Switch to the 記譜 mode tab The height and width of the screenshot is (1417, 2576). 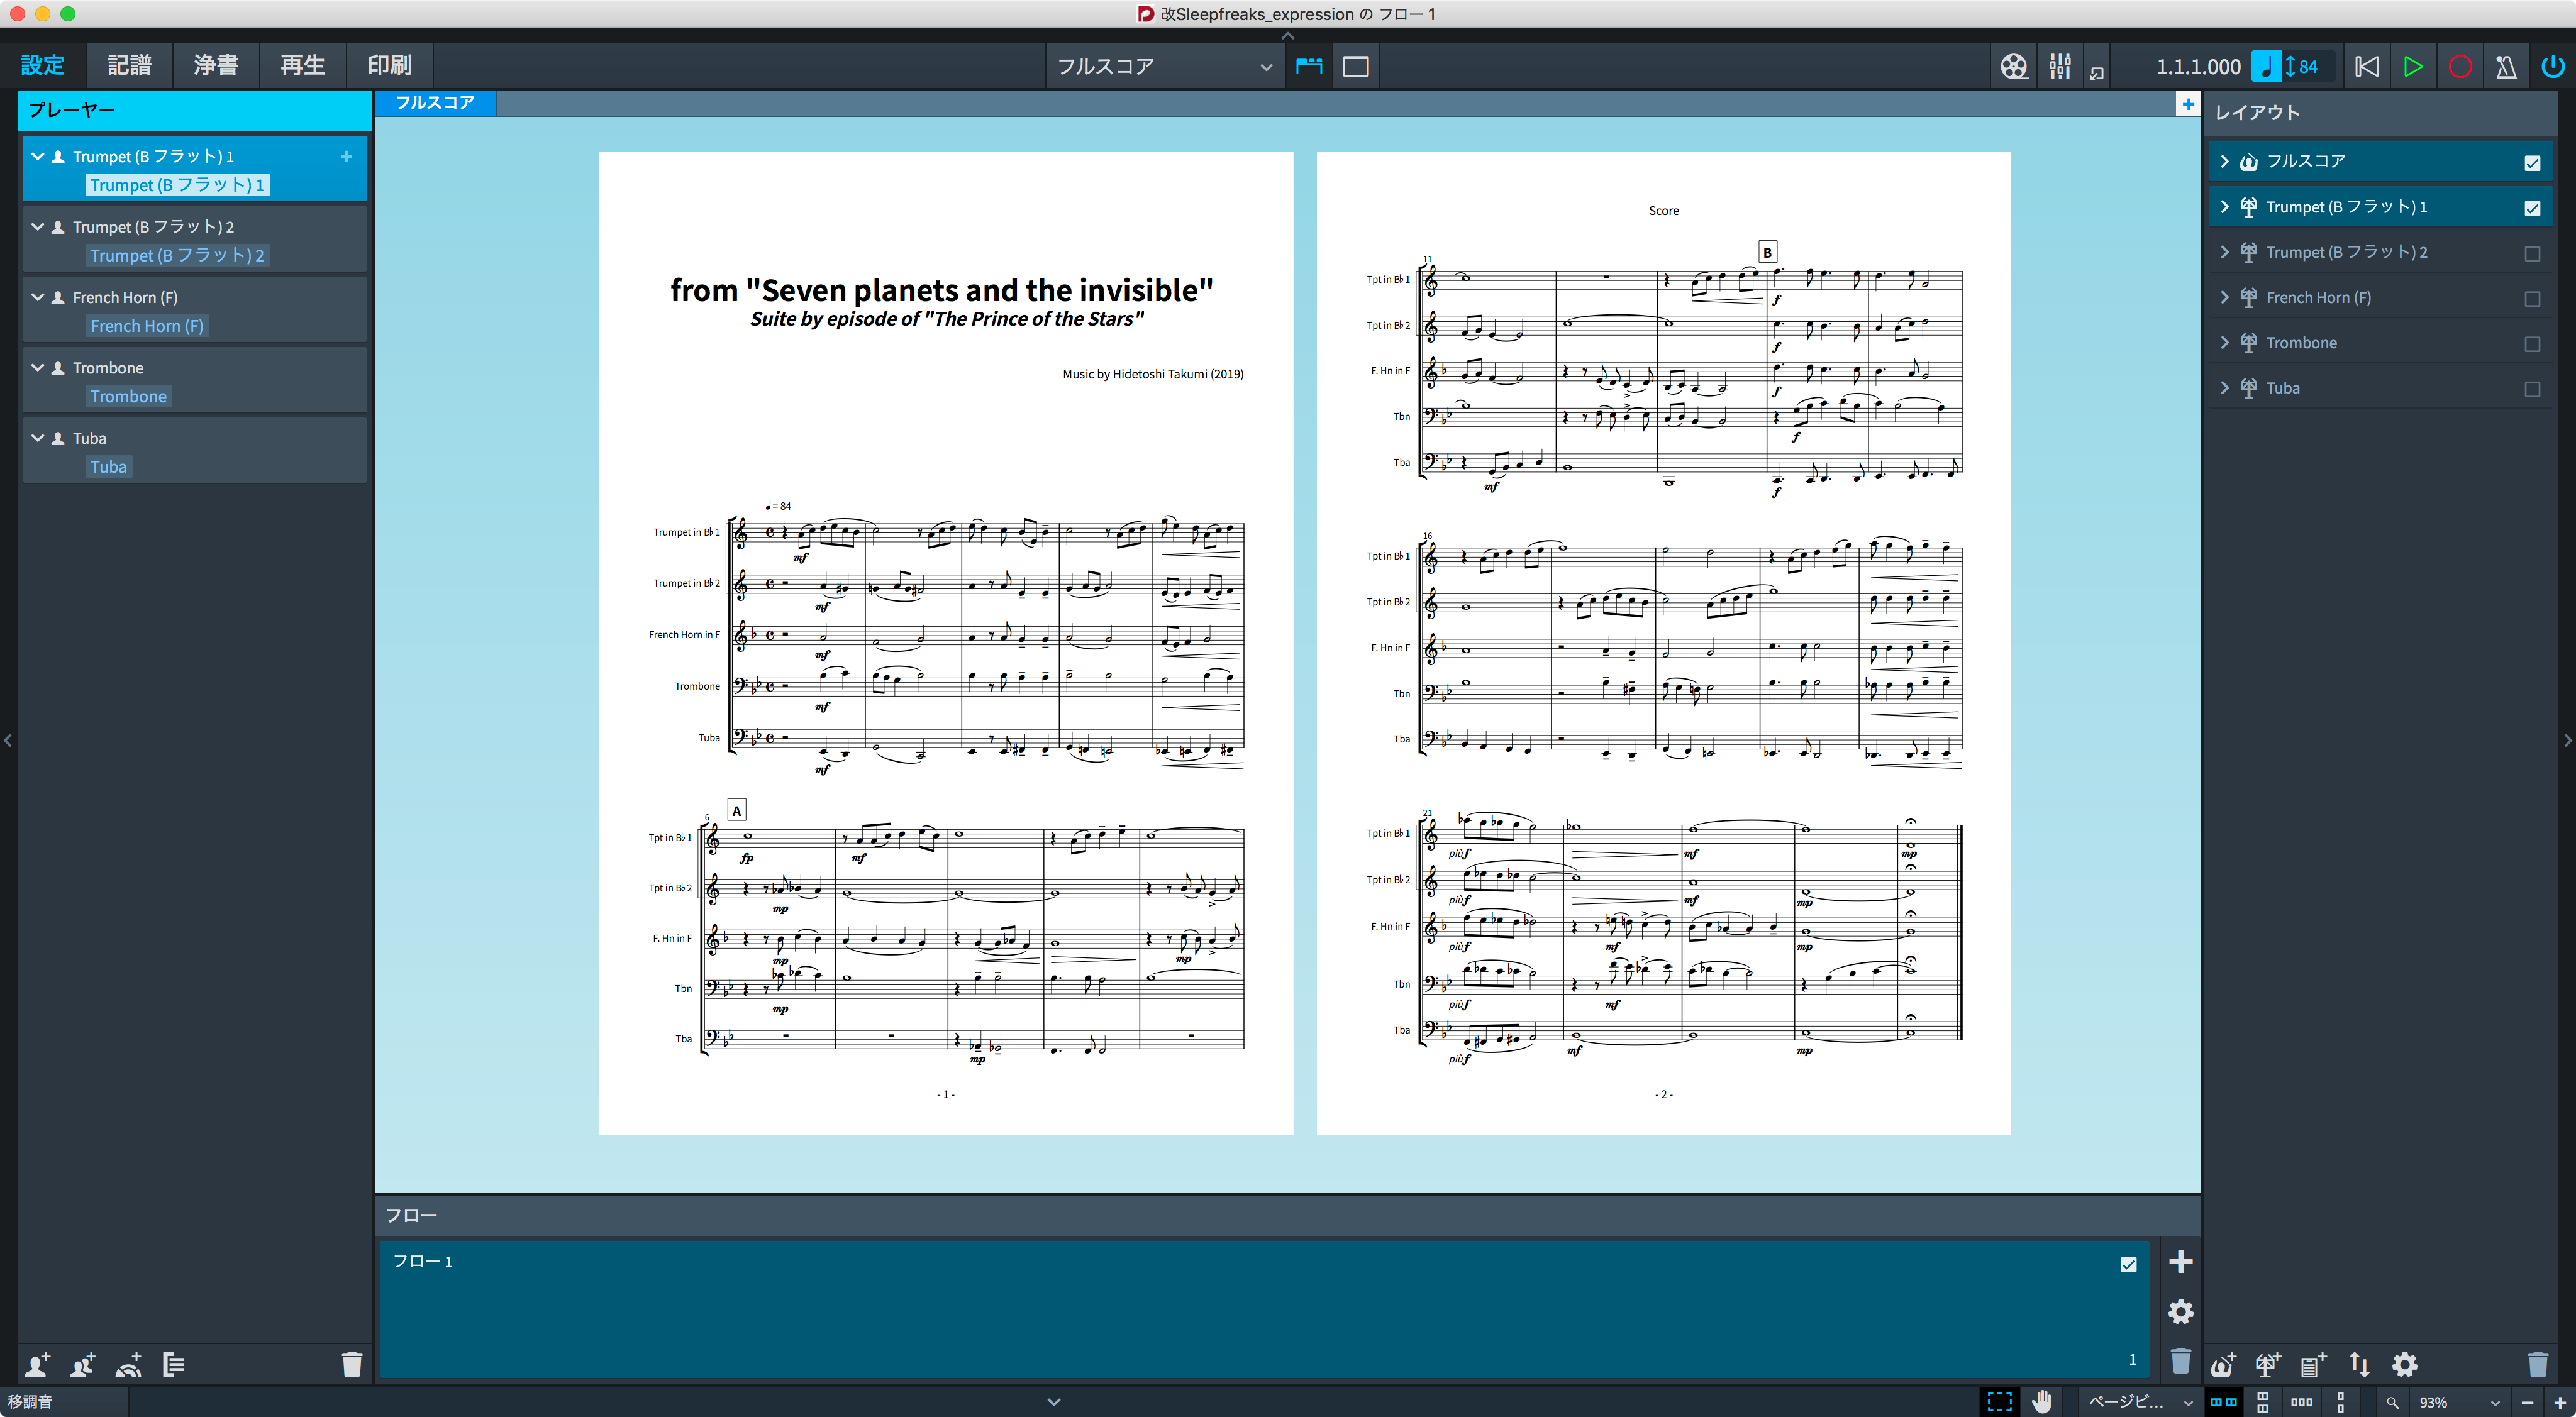pos(130,66)
